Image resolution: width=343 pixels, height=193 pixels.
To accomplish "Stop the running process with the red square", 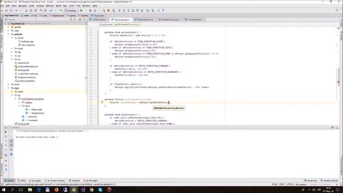I will click(108, 11).
